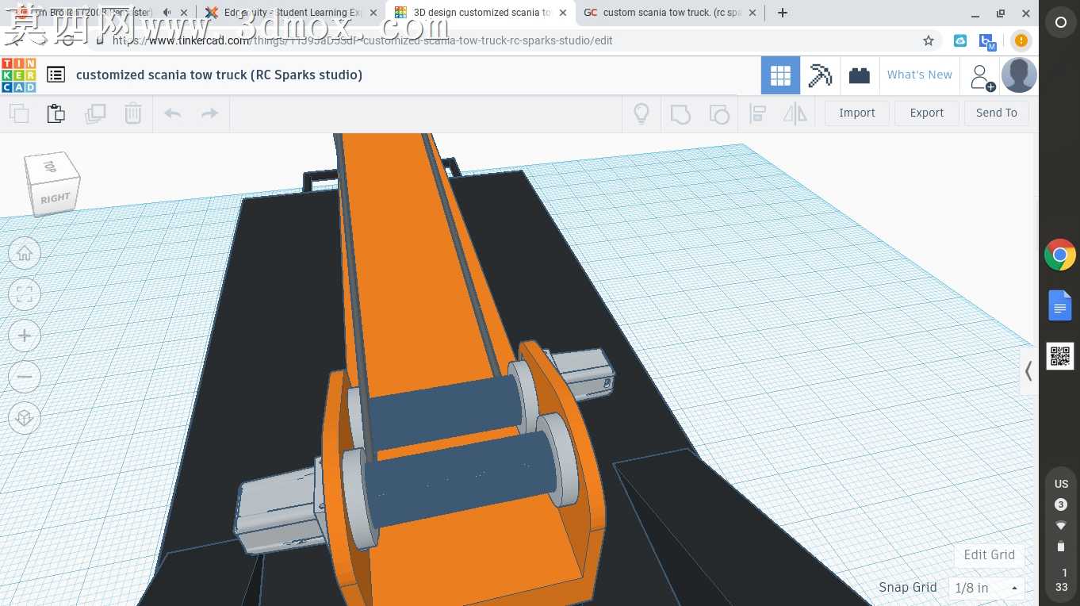Delete selection with trash icon
The image size is (1080, 606).
133,113
